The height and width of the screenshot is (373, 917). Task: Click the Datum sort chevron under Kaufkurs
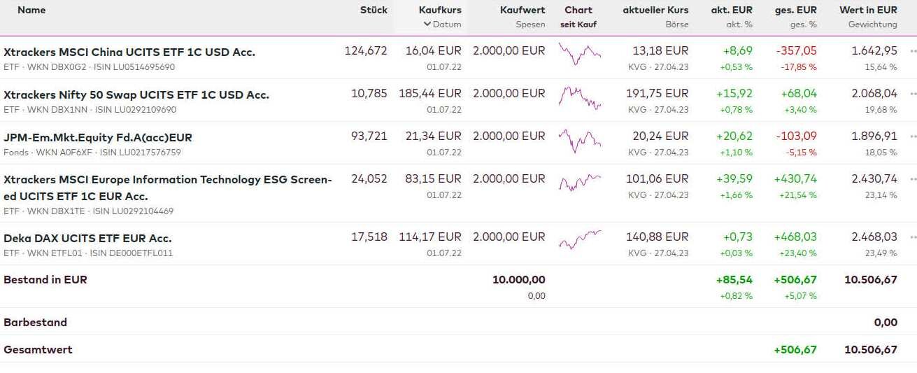click(427, 24)
